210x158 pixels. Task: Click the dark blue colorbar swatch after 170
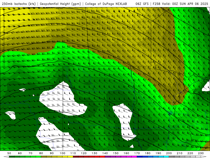point(140,157)
